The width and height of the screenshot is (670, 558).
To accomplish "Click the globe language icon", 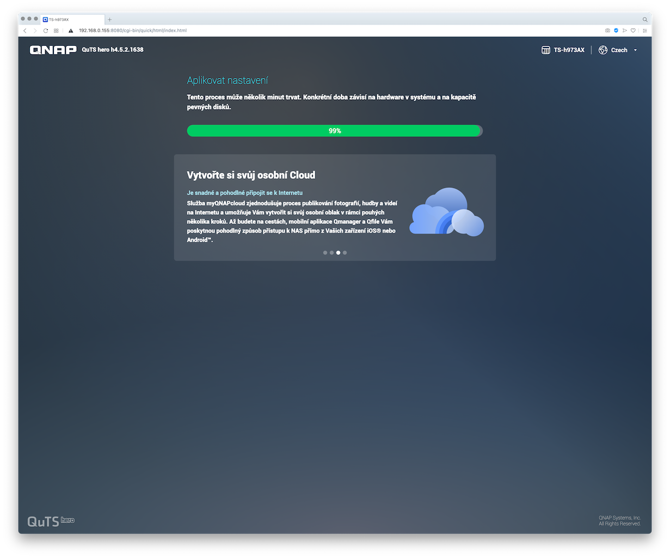I will 603,50.
